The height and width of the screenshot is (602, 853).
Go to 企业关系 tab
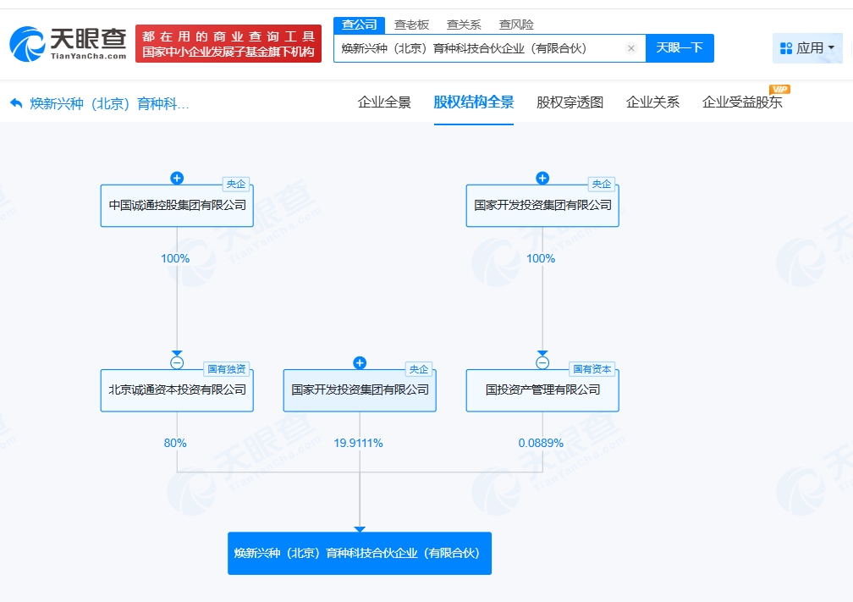point(652,102)
